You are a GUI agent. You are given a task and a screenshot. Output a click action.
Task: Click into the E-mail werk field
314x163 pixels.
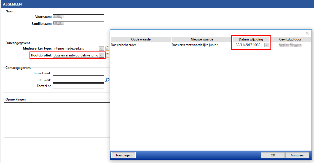pyautogui.click(x=79, y=73)
